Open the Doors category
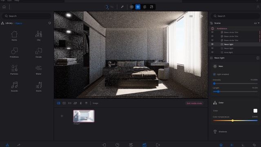The image size is (261, 147). 39,87
